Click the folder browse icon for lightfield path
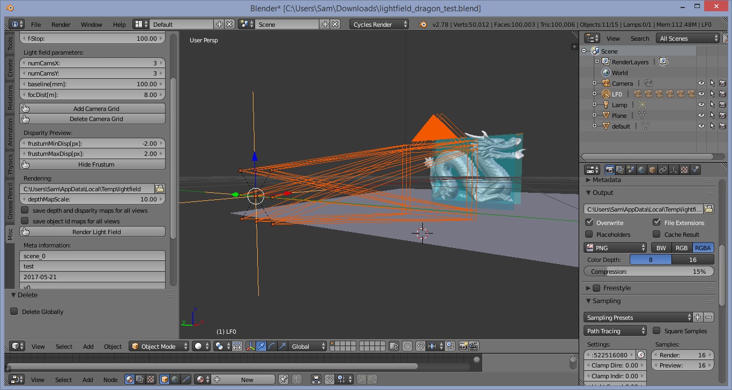This screenshot has height=390, width=732. point(159,189)
